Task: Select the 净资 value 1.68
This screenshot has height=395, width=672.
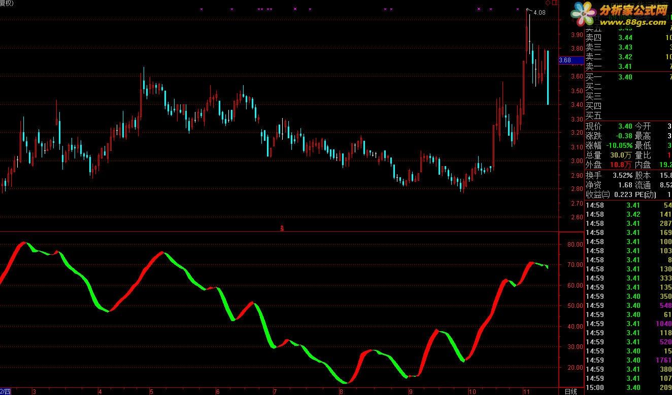Action: 625,185
